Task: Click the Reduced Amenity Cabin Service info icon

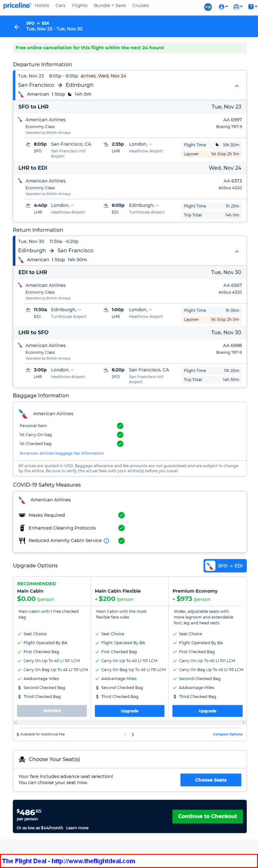Action: tap(107, 541)
